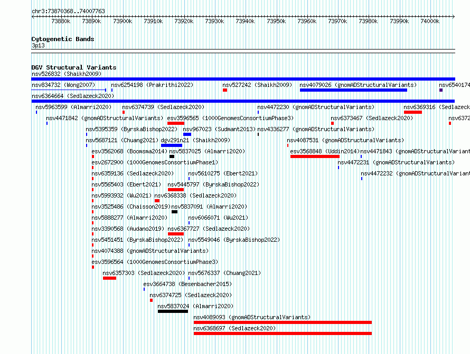Screen dimensions: 470x354
Task: Click nsv6374739 (Sedlazeck2020) label
Action: 163,107
